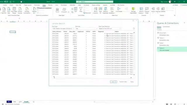Click the Ungroup outline button
The height and width of the screenshot is (105, 187).
point(158,10)
